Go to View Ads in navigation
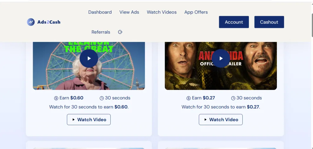Image resolution: width=313 pixels, height=149 pixels. pos(129,12)
